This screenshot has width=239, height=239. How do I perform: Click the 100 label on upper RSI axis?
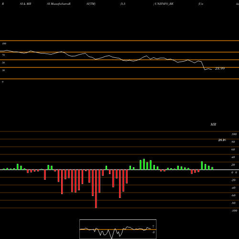pyautogui.click(x=4, y=43)
